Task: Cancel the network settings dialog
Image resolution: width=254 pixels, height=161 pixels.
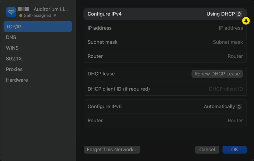Action: pos(207,149)
